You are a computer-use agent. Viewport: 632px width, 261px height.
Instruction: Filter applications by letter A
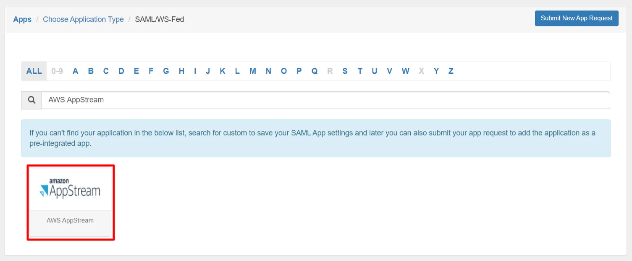tap(75, 71)
